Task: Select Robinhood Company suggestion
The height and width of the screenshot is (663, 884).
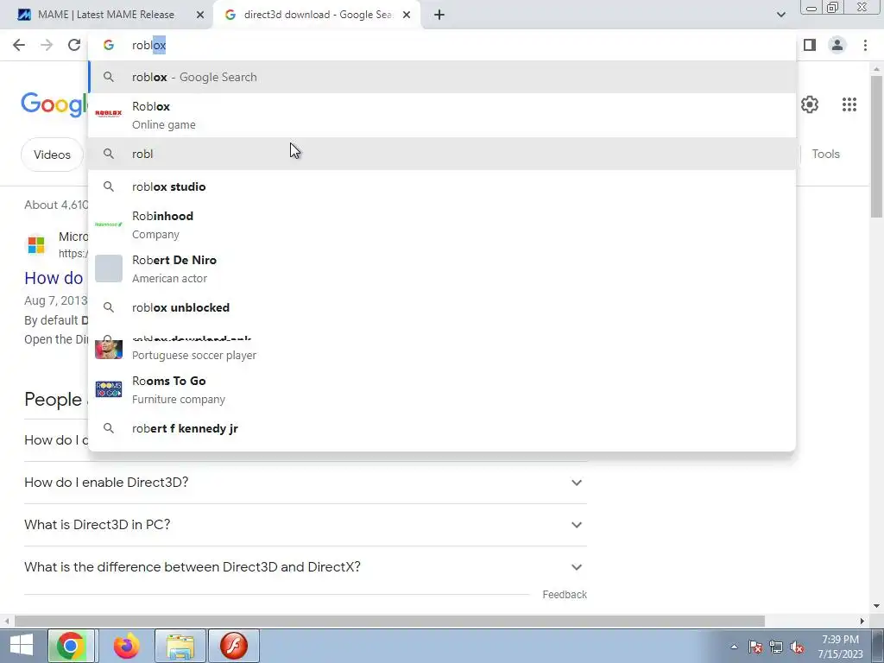Action: click(x=442, y=225)
